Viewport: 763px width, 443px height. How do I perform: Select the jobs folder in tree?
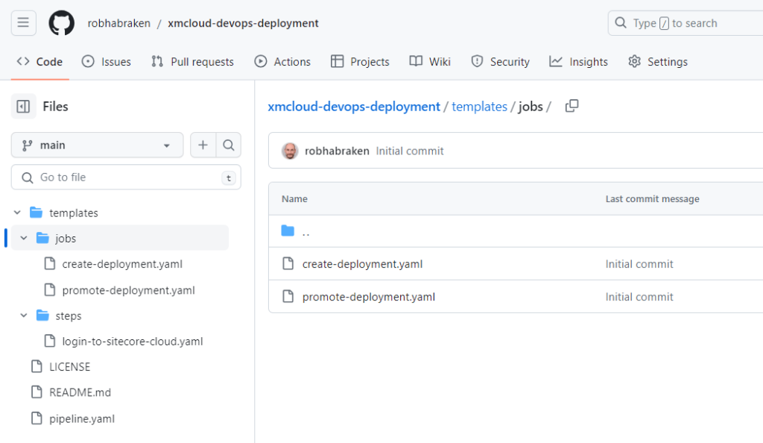66,238
